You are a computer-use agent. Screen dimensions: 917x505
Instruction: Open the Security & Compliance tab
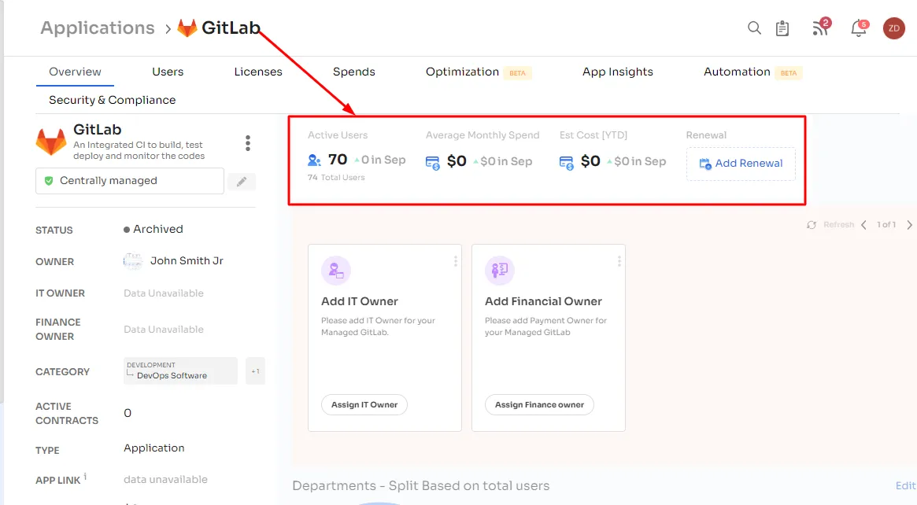113,100
